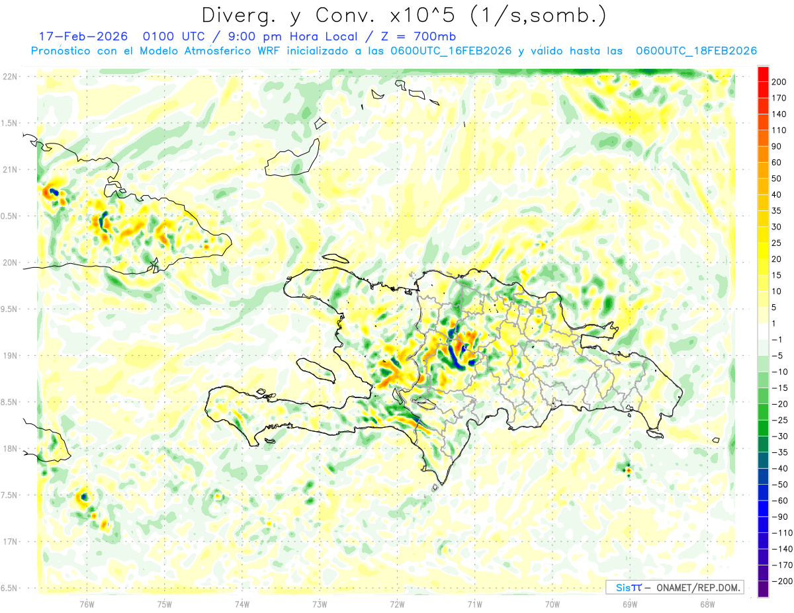The width and height of the screenshot is (794, 613).
Task: Click the colorbar value '90'
Action: pyautogui.click(x=777, y=146)
